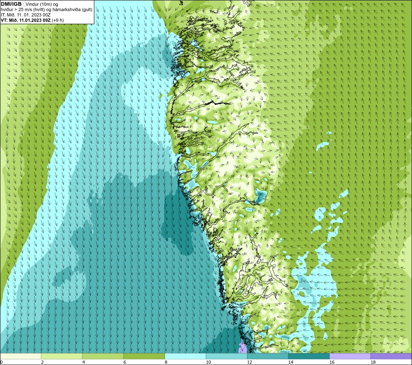Screen dimensions: 412x365
Task: Click the 16–18 m/s light purple legend swatch
Action: [350, 356]
